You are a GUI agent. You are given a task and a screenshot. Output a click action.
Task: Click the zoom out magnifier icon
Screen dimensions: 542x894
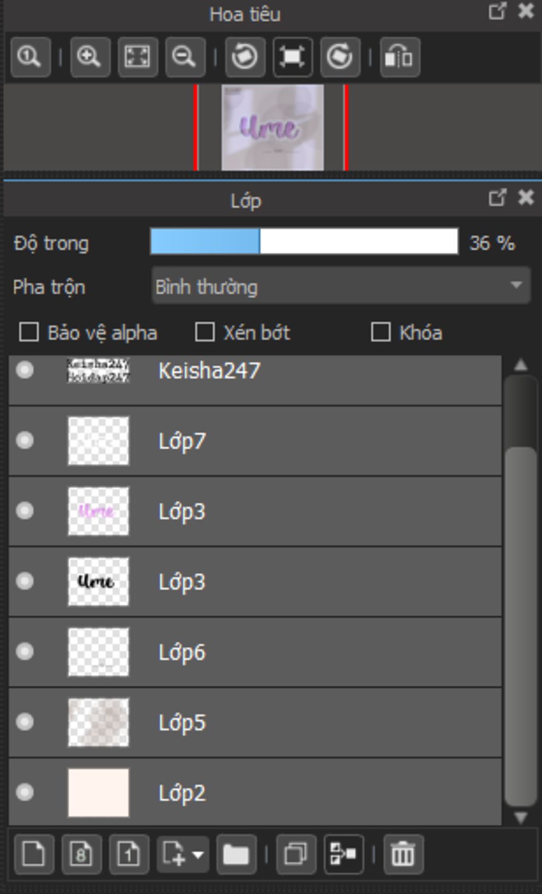tap(185, 57)
